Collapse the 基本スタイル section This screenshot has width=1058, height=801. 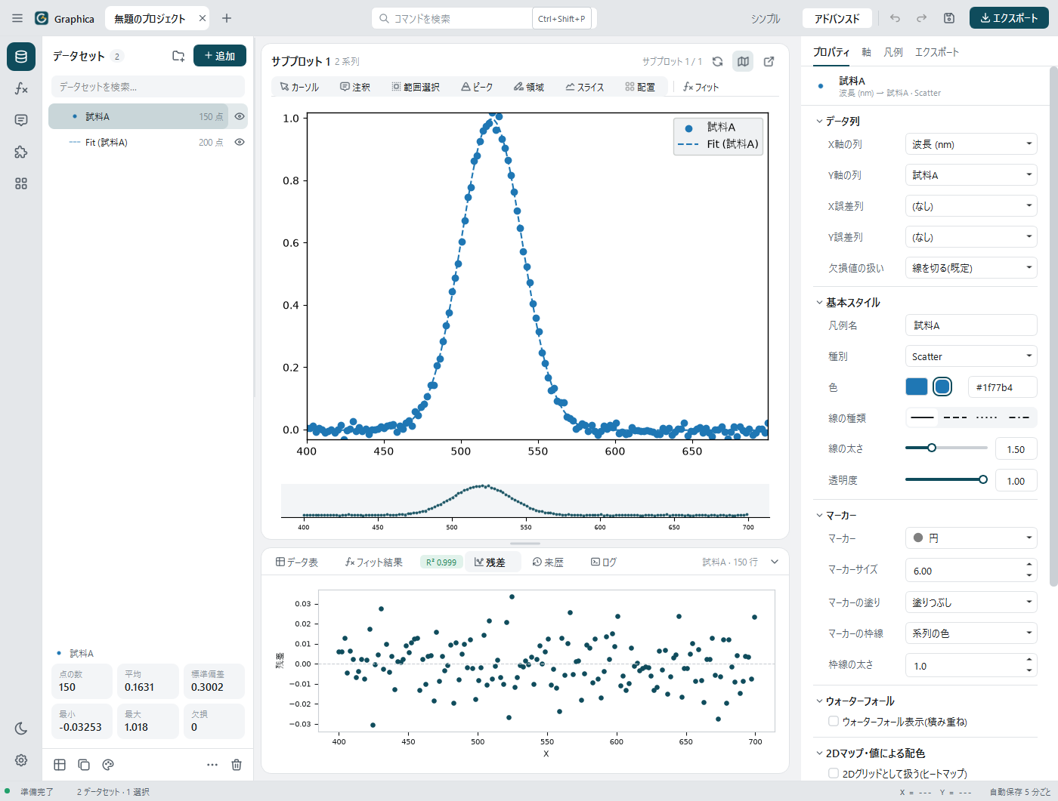coord(848,302)
